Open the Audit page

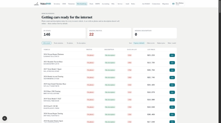[x=127, y=4]
